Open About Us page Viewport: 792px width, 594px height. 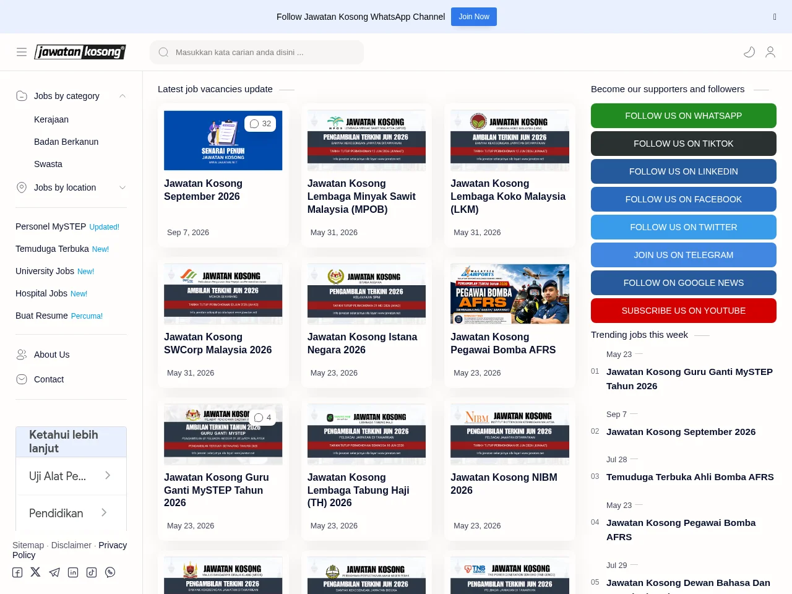click(x=52, y=355)
